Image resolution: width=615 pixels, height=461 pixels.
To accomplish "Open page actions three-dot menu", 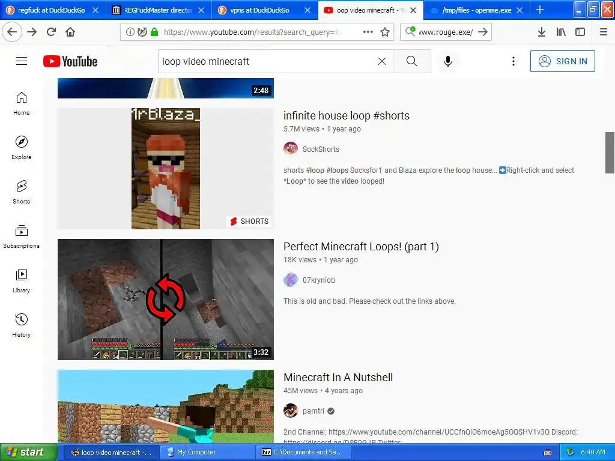I will (368, 32).
